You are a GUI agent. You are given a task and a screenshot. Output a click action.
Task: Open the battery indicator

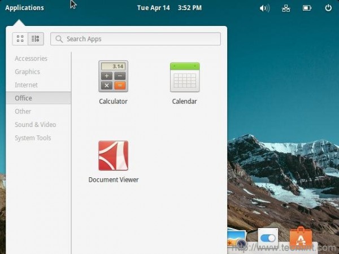307,8
